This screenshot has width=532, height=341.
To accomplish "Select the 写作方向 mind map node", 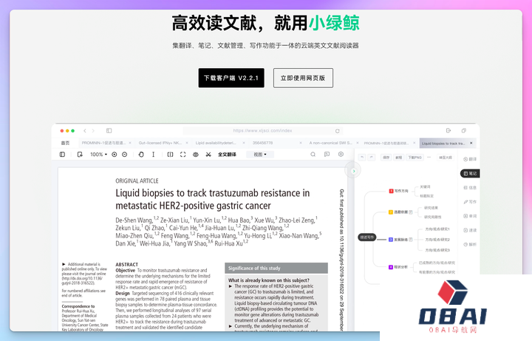I will coord(399,191).
